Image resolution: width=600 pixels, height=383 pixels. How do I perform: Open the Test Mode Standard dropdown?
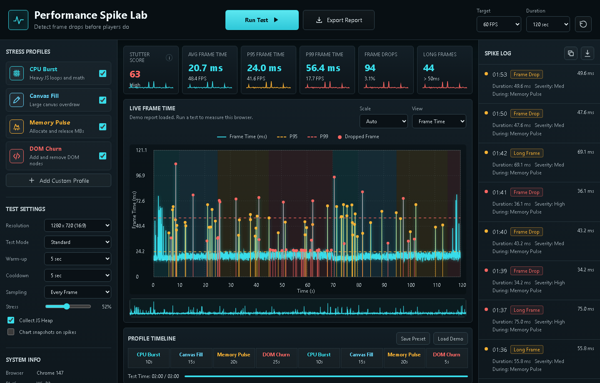[77, 242]
